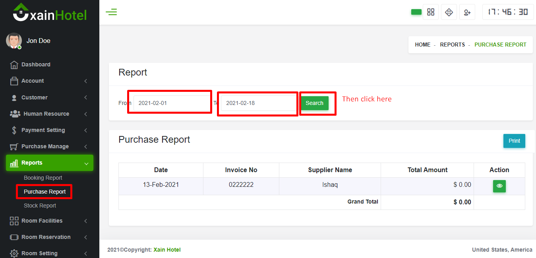Expand the Human Resource submenu
The height and width of the screenshot is (258, 536).
pos(46,114)
